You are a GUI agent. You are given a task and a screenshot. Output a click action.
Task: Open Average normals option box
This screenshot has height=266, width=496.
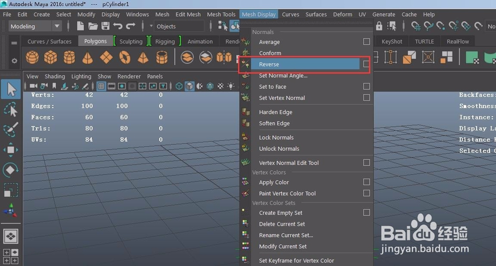[367, 42]
